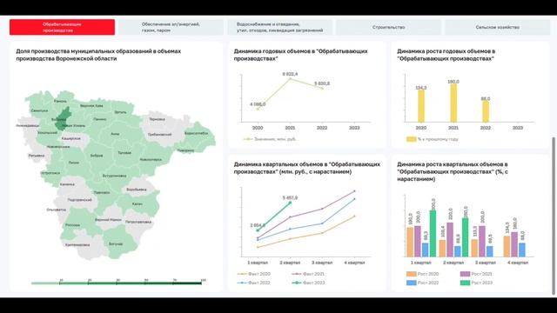Select the Таловая district on the map

tap(124, 153)
